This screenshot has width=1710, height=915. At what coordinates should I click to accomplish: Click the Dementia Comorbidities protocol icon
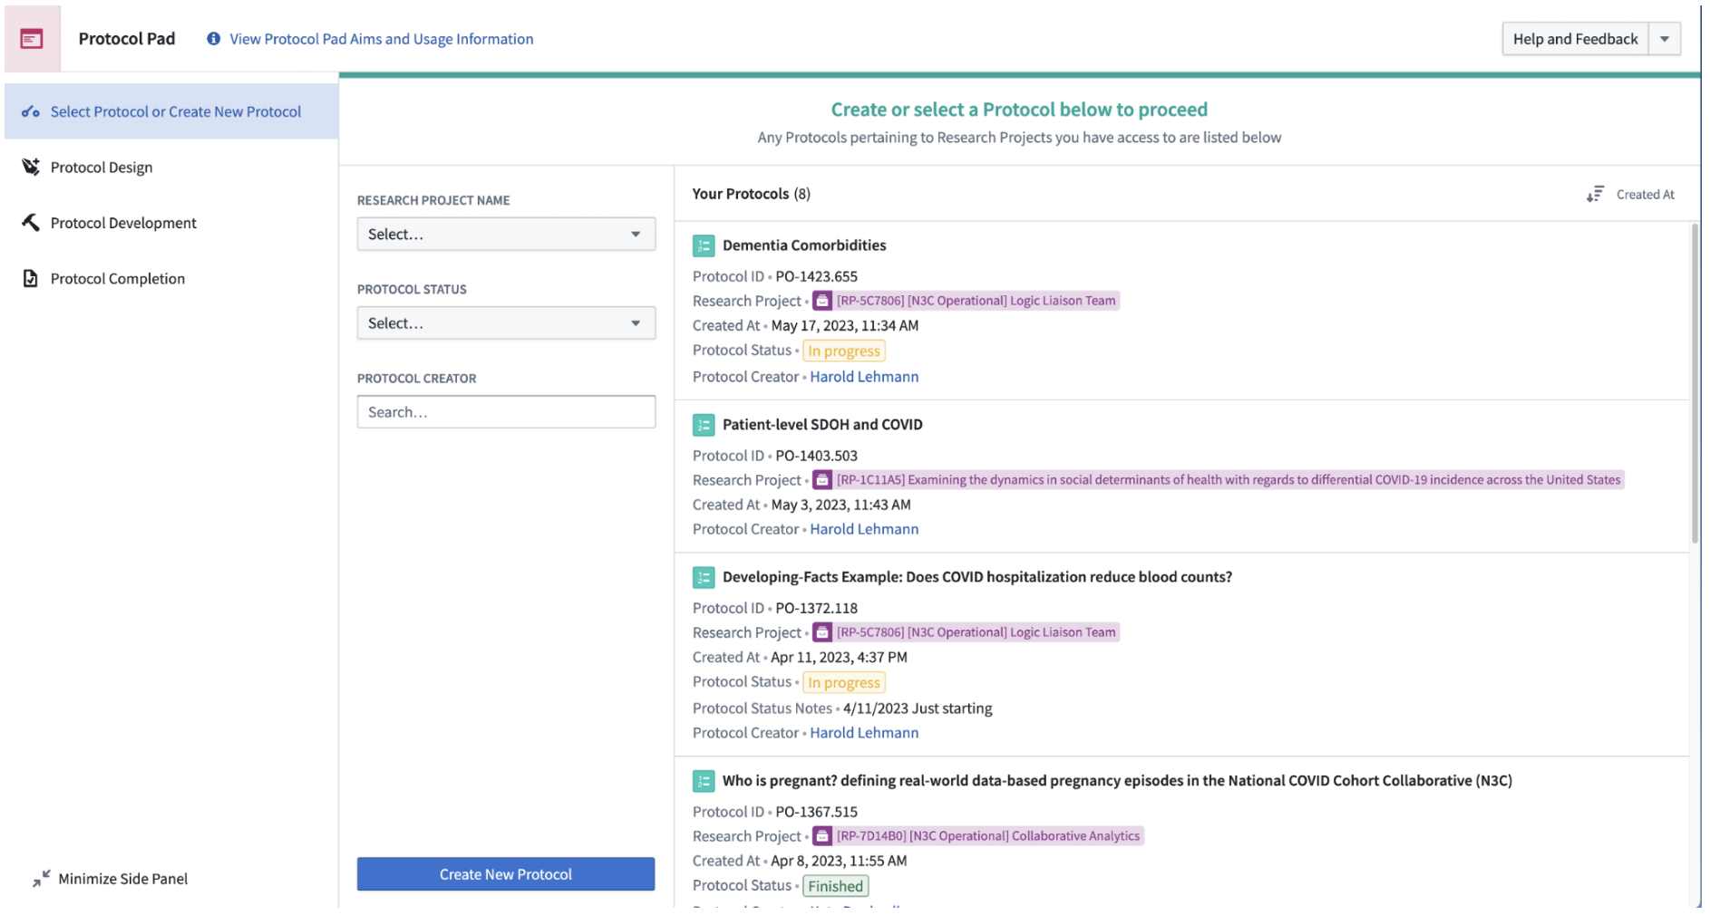[703, 246]
